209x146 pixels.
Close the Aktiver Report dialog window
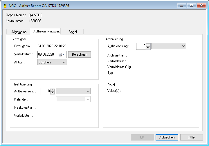point(200,6)
